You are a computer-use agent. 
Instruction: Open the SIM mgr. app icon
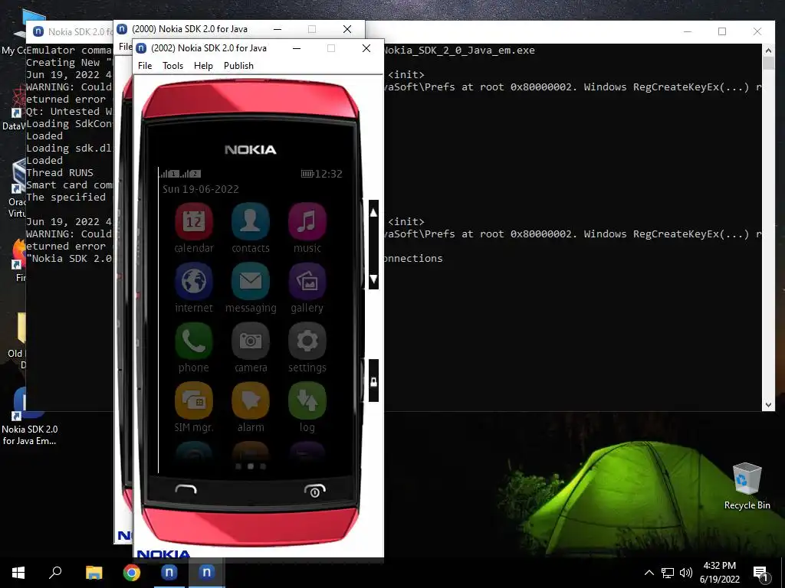pyautogui.click(x=194, y=400)
